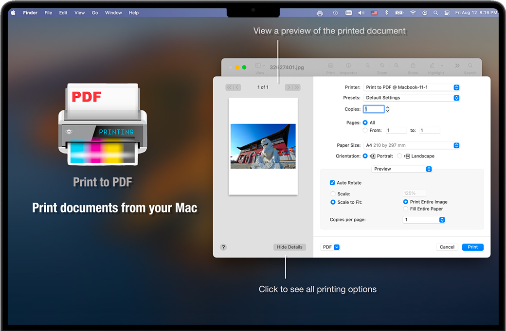Screen dimensions: 506x331
Task: Open the volume control in menu bar
Action: coord(361,13)
